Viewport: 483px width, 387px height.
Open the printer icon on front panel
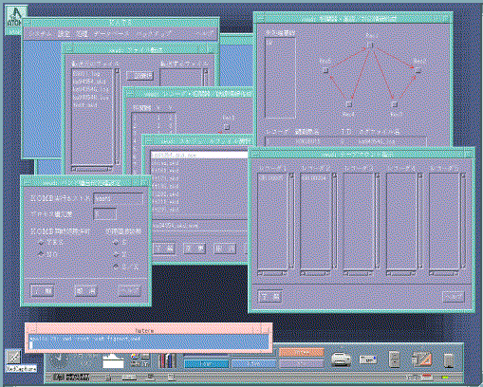(341, 359)
